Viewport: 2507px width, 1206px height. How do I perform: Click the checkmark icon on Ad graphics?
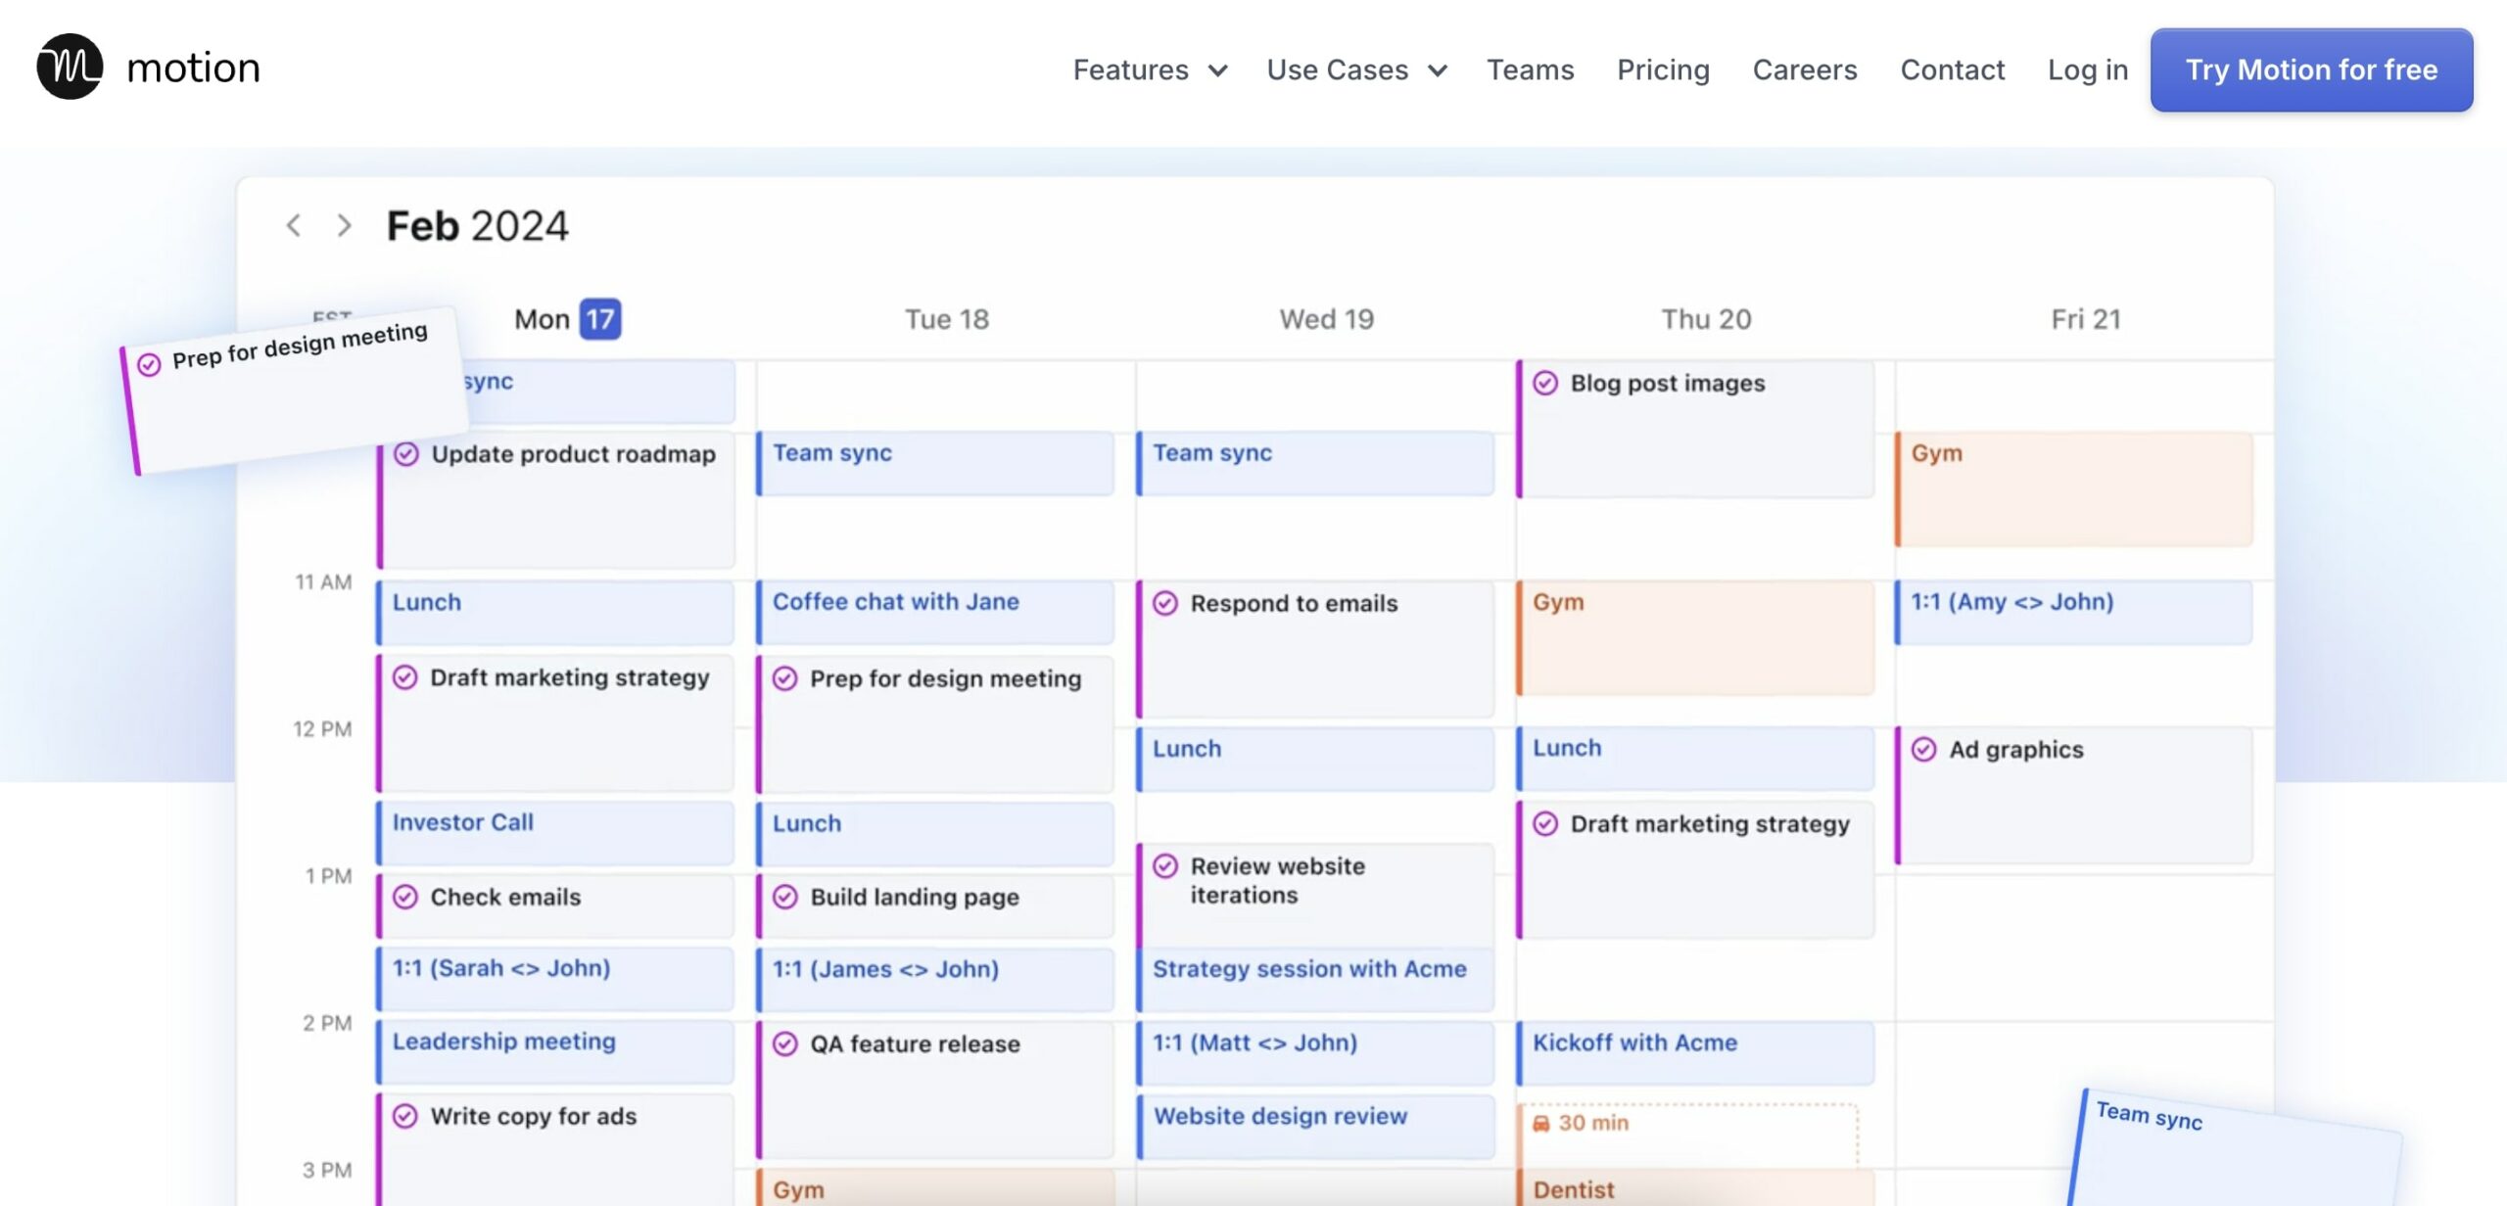click(1923, 749)
